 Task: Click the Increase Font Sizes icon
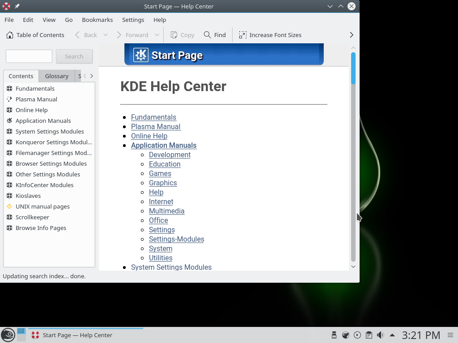coord(243,35)
